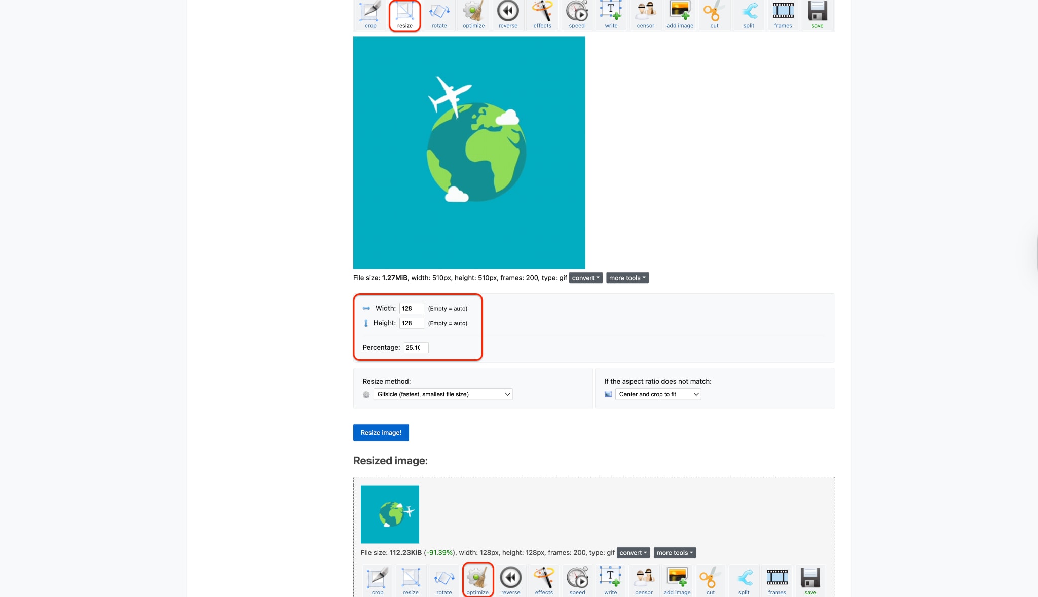Click the Width input field
1038x597 pixels.
(x=411, y=308)
